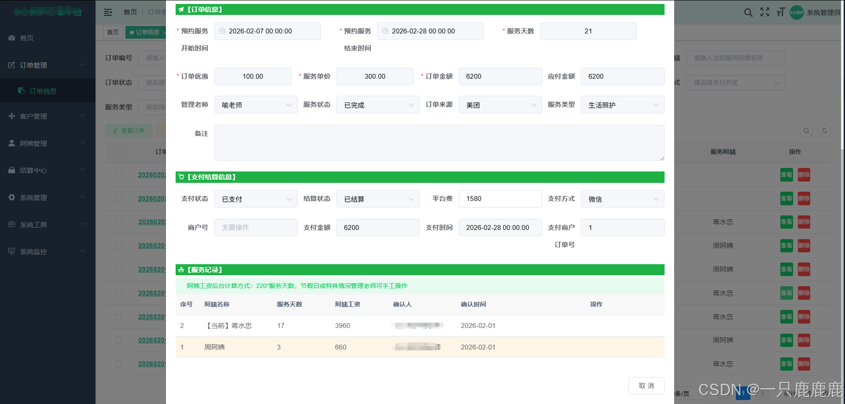Tick the third order row checkbox
845x404 pixels.
[118, 222]
